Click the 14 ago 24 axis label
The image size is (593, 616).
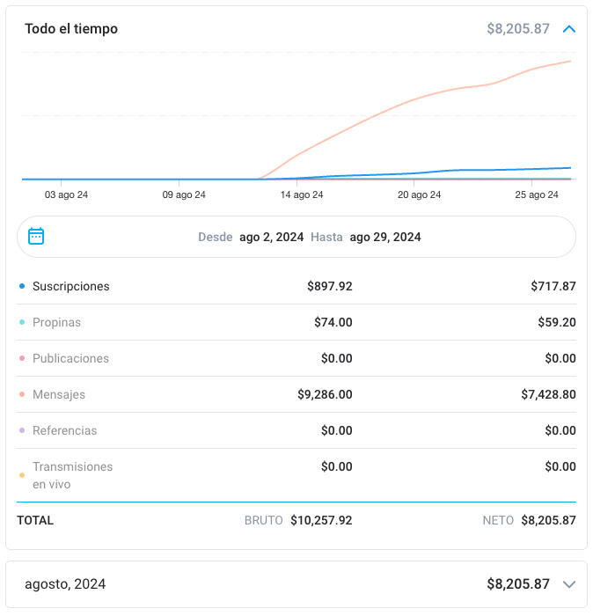(302, 194)
